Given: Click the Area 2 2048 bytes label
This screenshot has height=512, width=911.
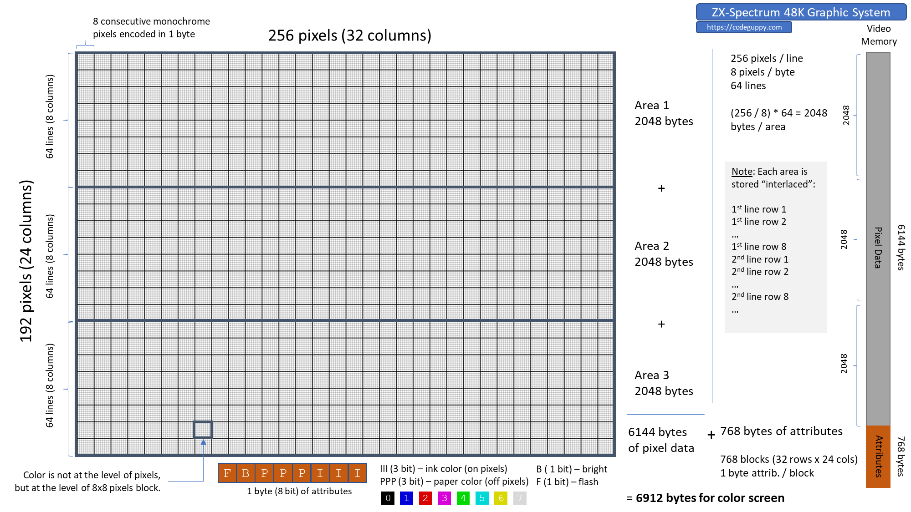Looking at the screenshot, I should tap(664, 254).
